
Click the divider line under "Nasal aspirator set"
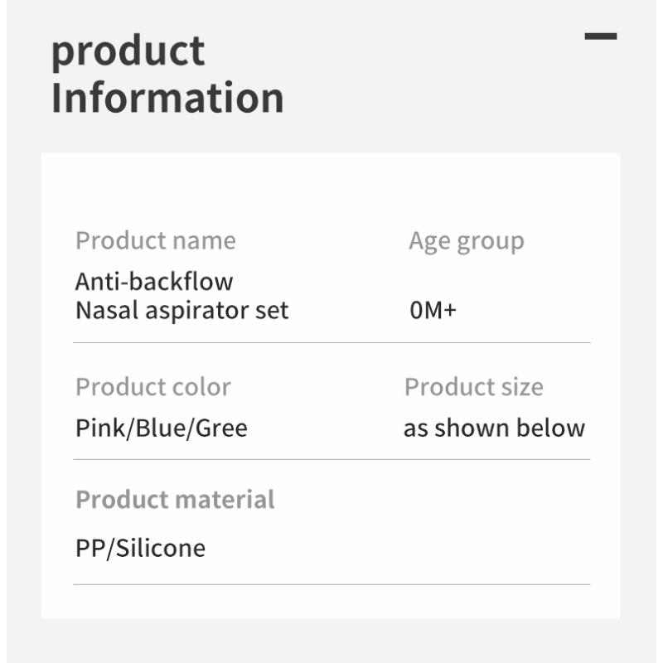pyautogui.click(x=331, y=342)
